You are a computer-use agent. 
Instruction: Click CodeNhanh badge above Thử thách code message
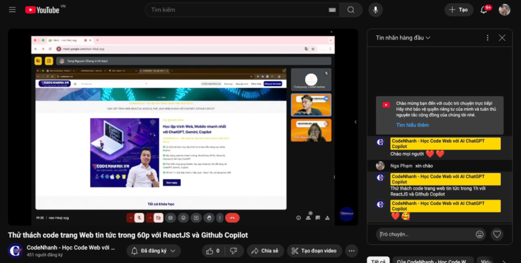[446, 180]
